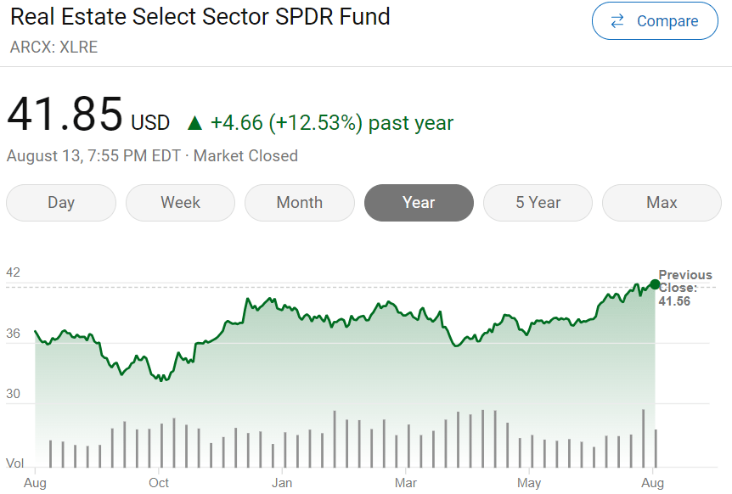
Task: Click the Jan marker on the time axis
Action: (x=282, y=483)
